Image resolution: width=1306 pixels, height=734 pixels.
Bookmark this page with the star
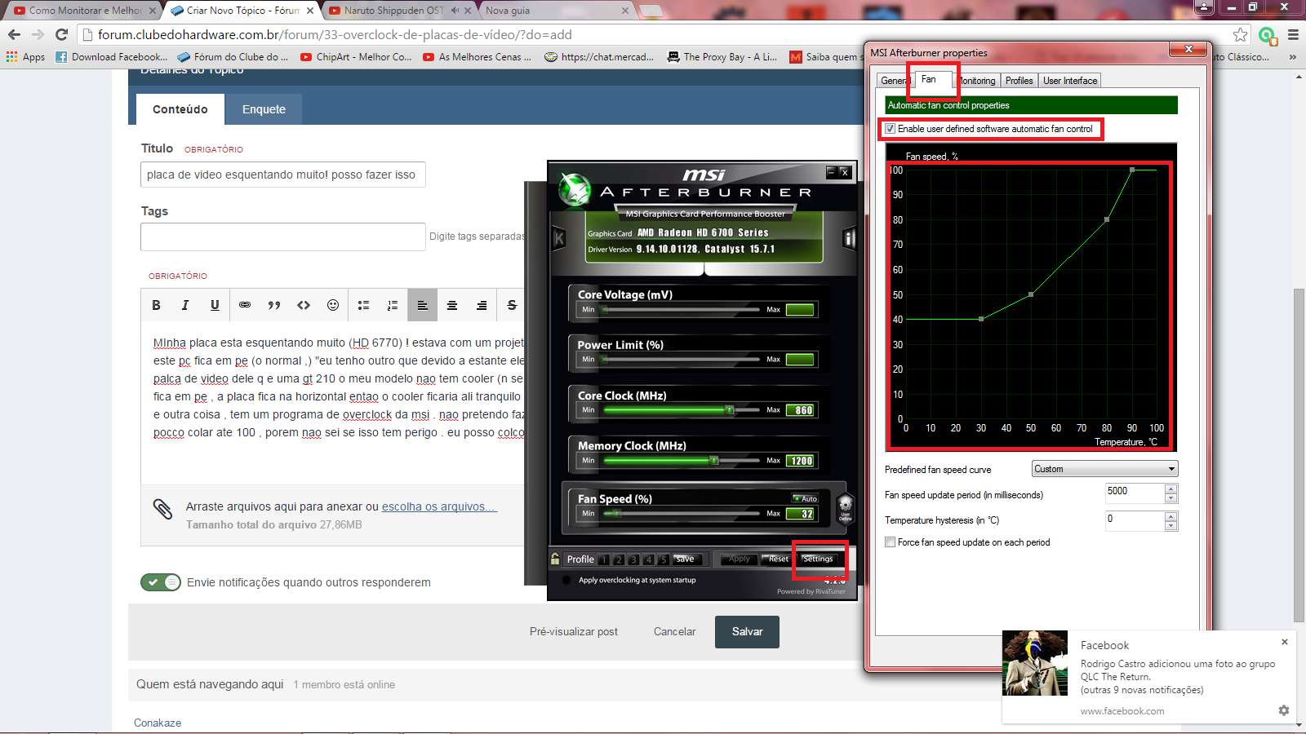click(x=1241, y=34)
